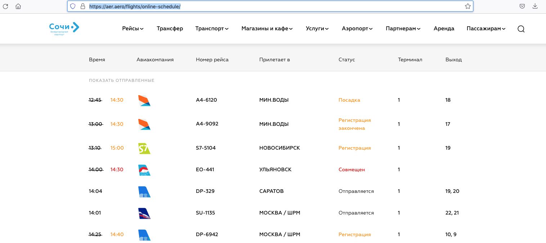The height and width of the screenshot is (243, 546).
Task: Open the Трансфер menu item
Action: point(170,29)
